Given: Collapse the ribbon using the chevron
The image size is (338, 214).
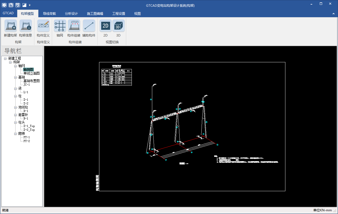Looking at the screenshot, I should point(333,14).
